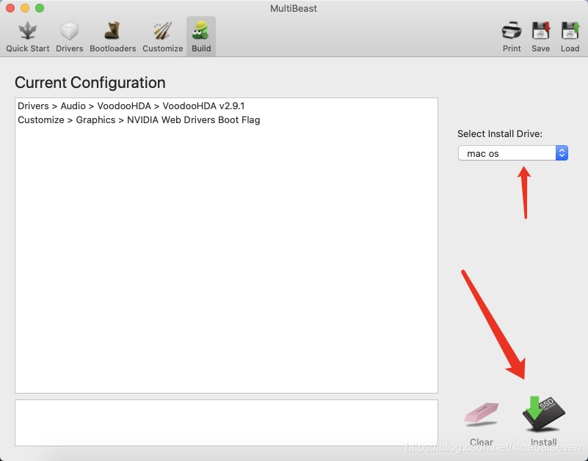Open the Customize tools section
Screen dimensions: 588x461
click(x=163, y=37)
